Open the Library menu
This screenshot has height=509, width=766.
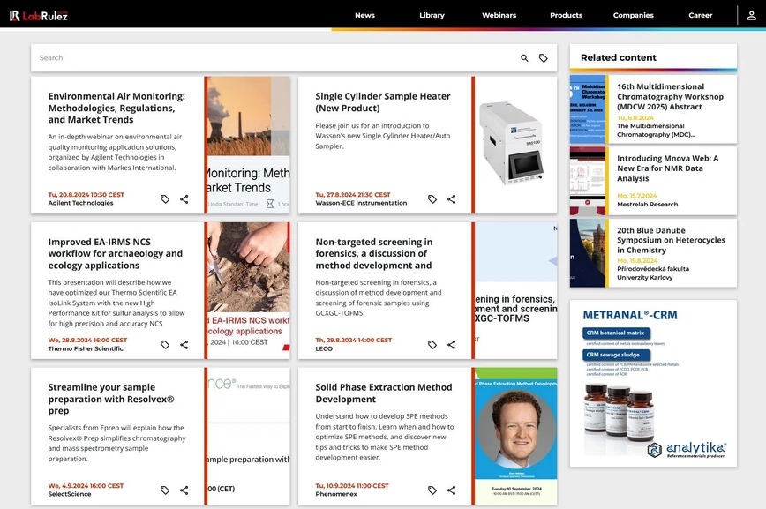432,15
